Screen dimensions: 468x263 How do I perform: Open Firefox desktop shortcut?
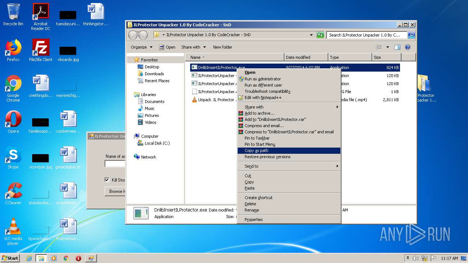tap(13, 50)
